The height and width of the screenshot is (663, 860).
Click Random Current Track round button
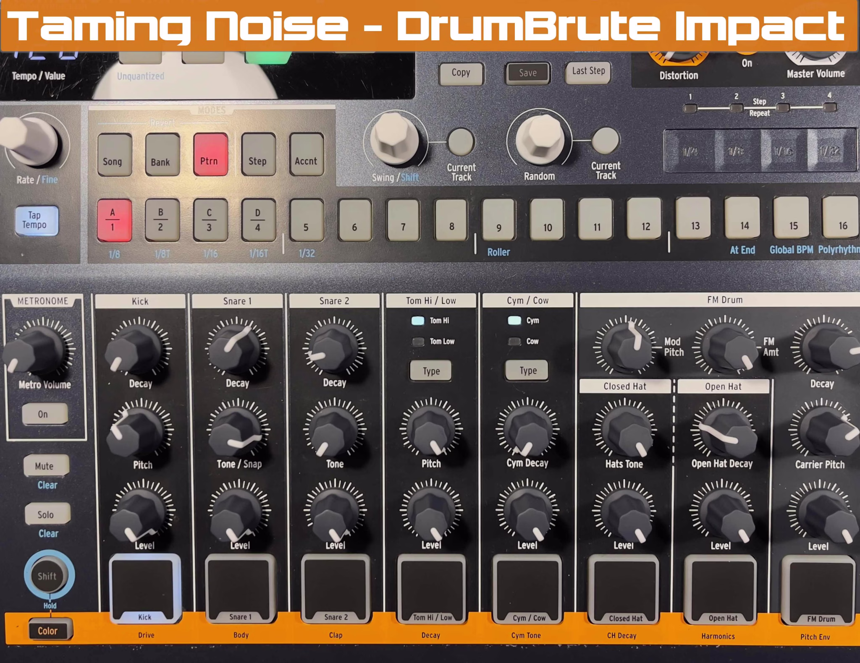[605, 140]
